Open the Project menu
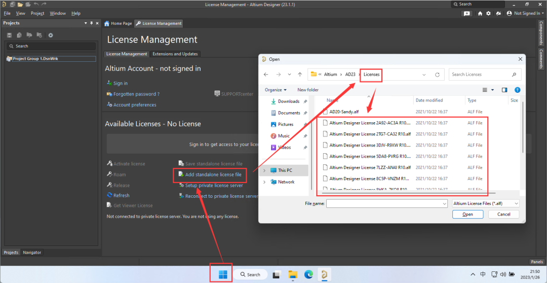 point(37,13)
